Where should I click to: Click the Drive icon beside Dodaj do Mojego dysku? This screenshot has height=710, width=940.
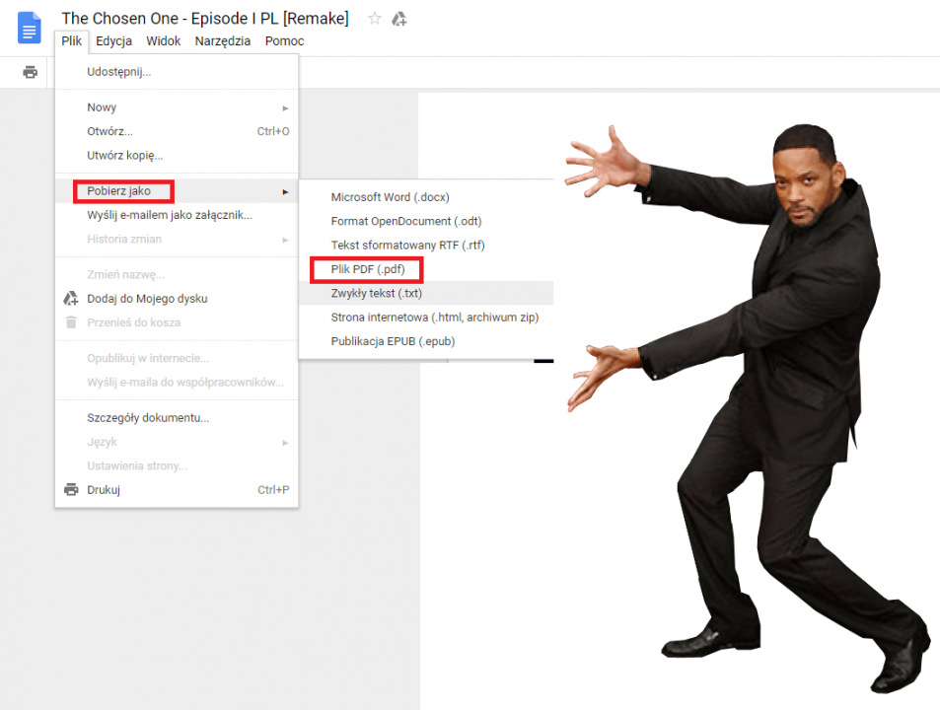(x=71, y=299)
